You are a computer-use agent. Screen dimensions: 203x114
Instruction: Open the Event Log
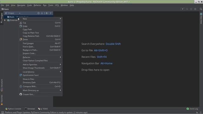click(192, 109)
